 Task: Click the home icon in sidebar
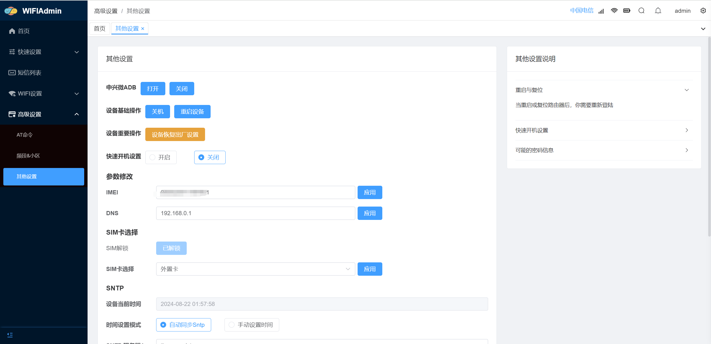[x=12, y=31]
